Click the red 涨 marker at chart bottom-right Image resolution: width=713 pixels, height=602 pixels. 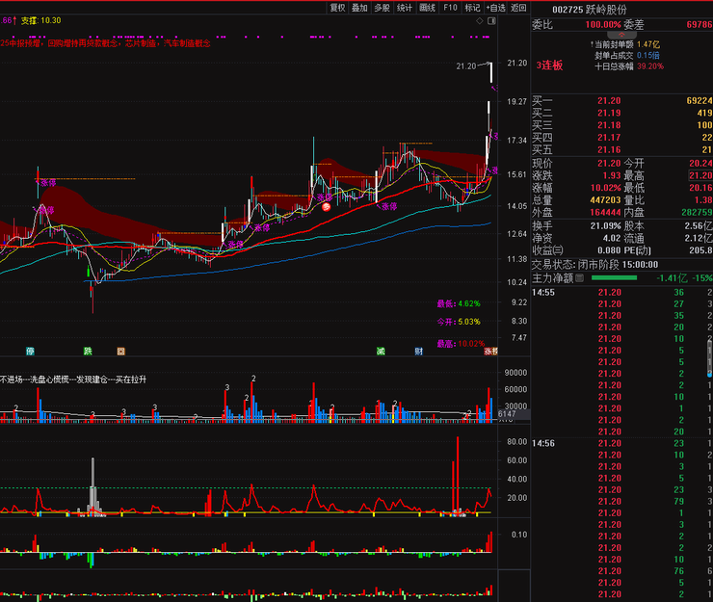coord(490,352)
